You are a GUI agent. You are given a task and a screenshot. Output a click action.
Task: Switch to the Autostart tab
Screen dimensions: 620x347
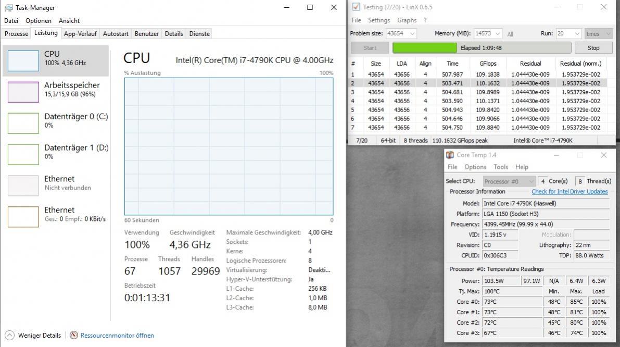click(116, 34)
